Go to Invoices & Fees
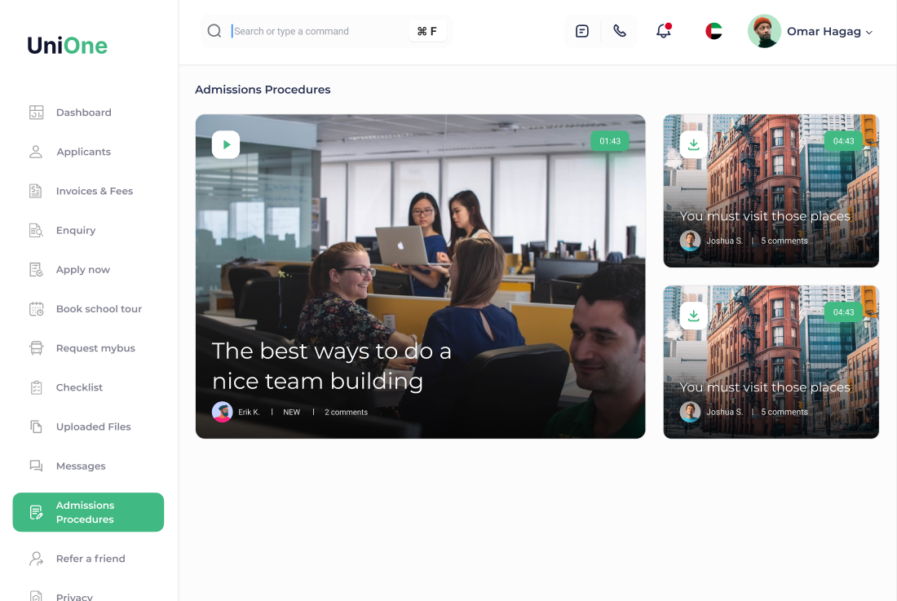 (94, 191)
